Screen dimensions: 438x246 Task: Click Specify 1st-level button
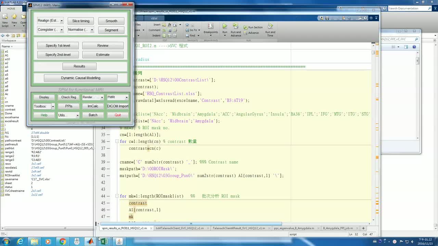point(58,46)
